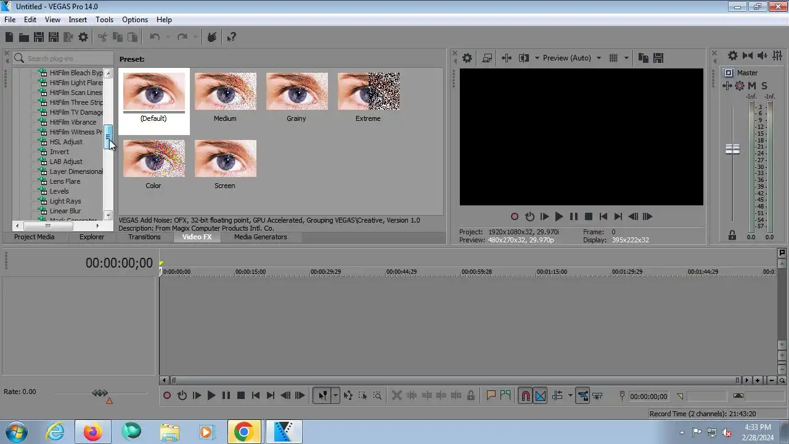
Task: Save preview snapshot to file
Action: coord(658,58)
